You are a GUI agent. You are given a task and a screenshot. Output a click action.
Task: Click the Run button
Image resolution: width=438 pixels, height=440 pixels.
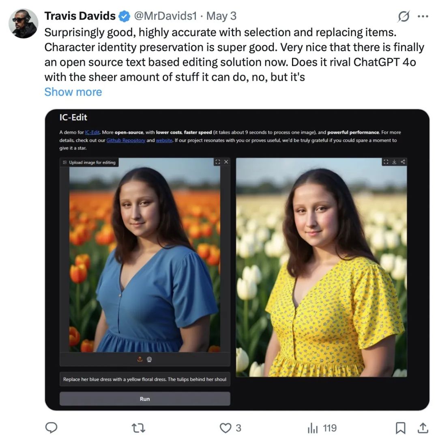145,399
